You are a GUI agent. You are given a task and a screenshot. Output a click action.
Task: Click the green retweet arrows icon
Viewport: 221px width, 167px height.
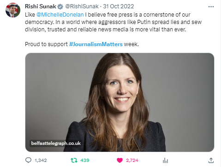click(74, 160)
